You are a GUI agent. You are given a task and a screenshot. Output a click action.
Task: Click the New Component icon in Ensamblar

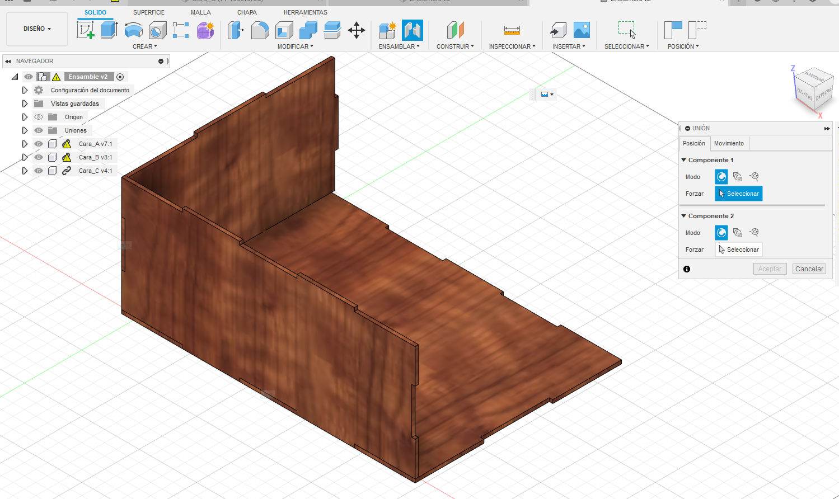click(387, 30)
